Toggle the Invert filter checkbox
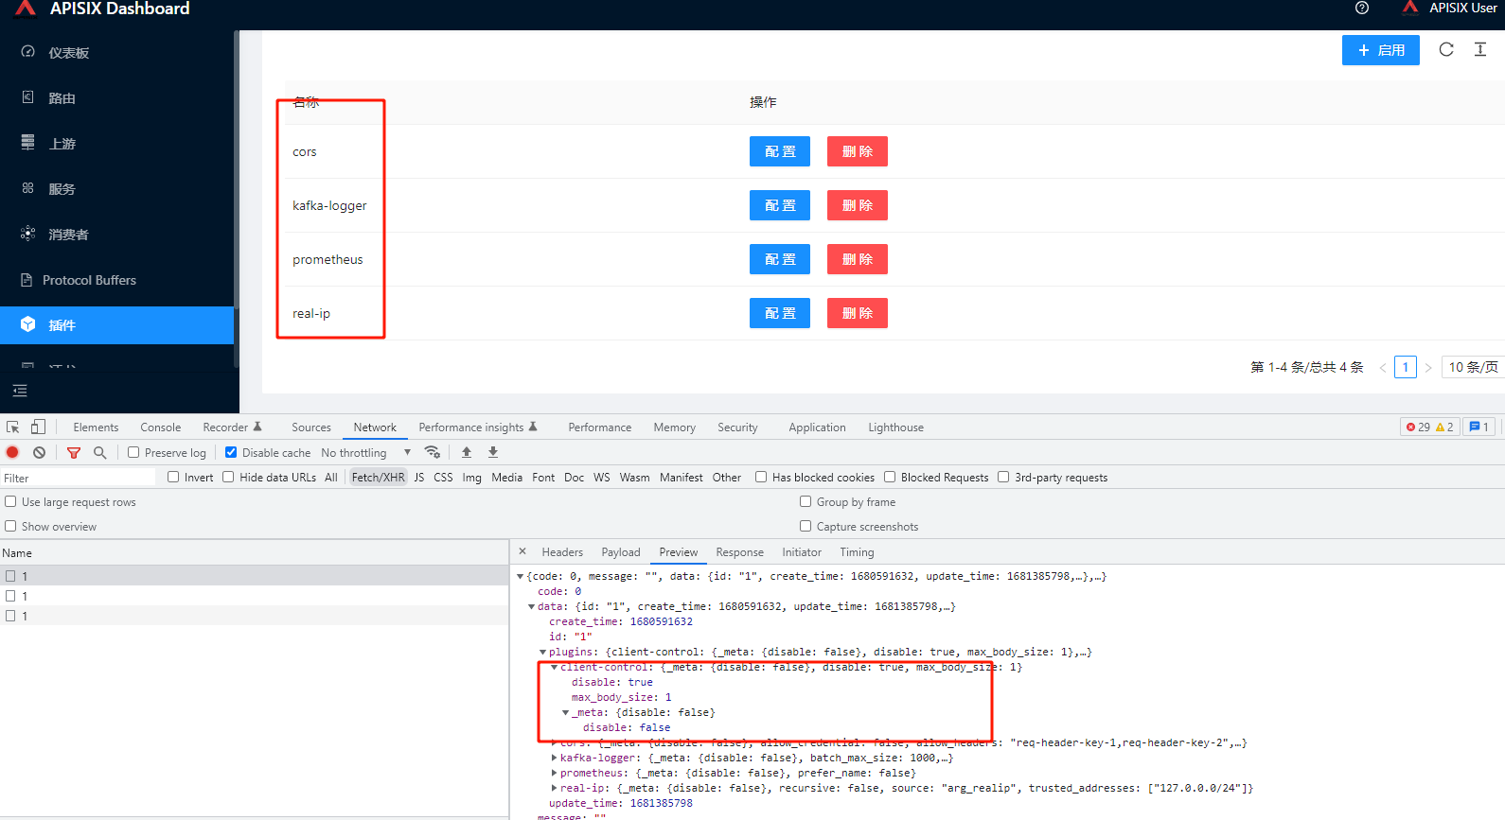The image size is (1505, 820). (x=173, y=477)
